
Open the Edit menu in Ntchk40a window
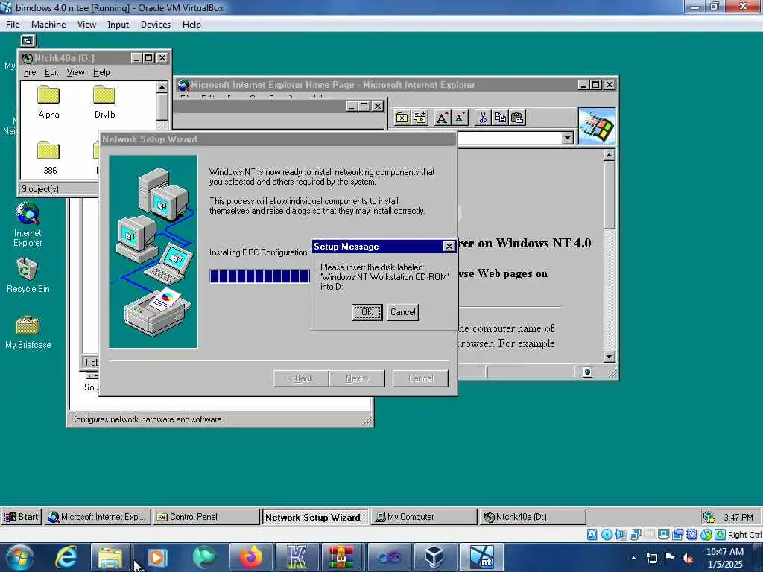tap(51, 72)
